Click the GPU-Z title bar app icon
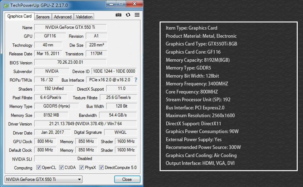Viewport: 303px width, 187px height. point(6,5)
